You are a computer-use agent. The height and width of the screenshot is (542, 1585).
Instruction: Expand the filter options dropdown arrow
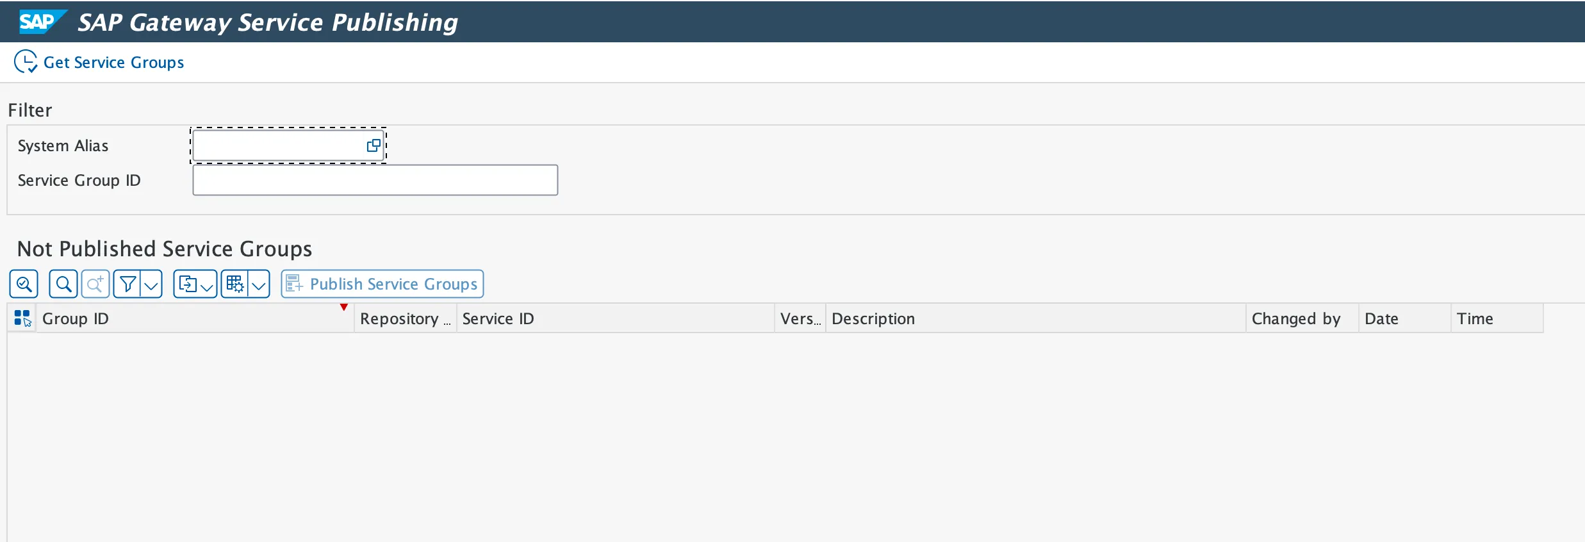click(151, 285)
